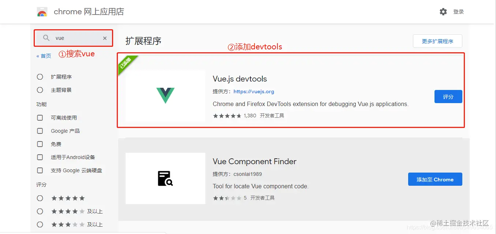Click the Vue Component Finder star rating
The image size is (496, 234).
click(227, 198)
